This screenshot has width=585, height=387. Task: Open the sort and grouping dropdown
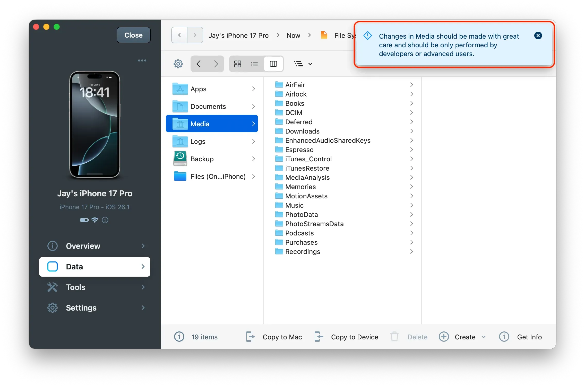303,64
